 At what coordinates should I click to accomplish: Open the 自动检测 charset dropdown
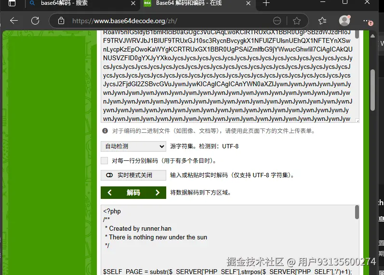point(133,146)
